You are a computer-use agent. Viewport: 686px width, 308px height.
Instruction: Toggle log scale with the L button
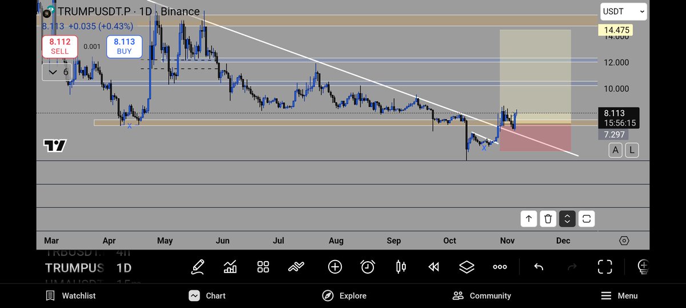tap(632, 150)
